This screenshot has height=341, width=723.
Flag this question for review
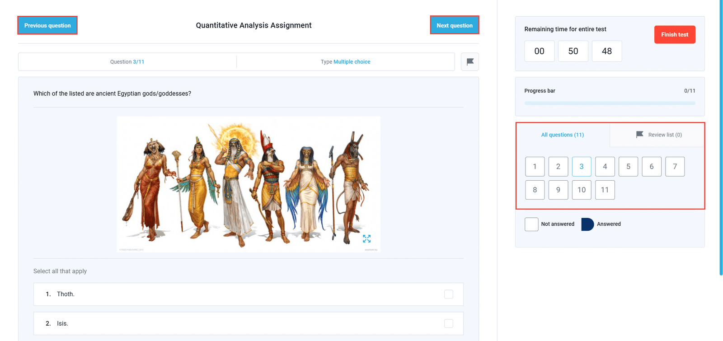[469, 62]
